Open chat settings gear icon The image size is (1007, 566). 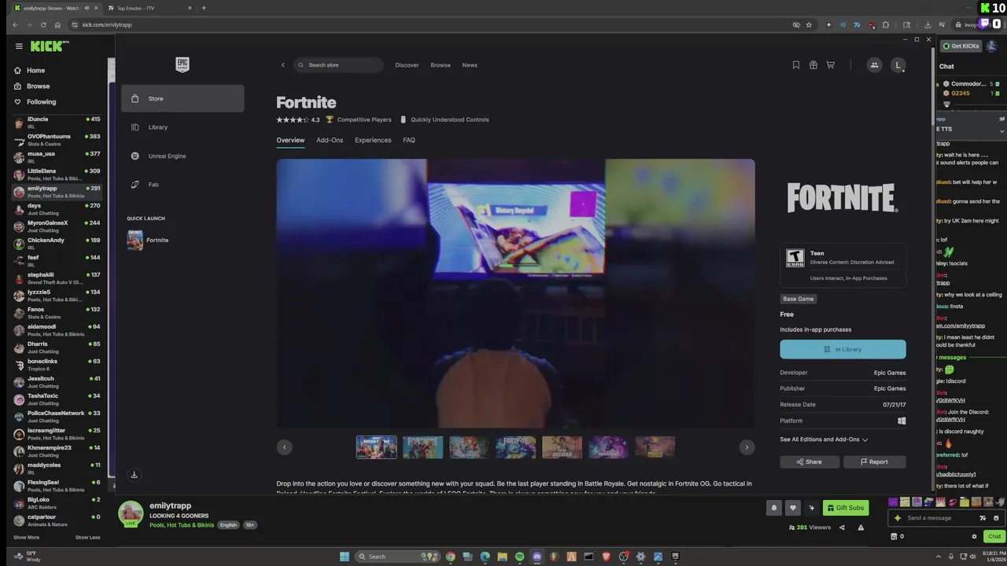pyautogui.click(x=974, y=536)
